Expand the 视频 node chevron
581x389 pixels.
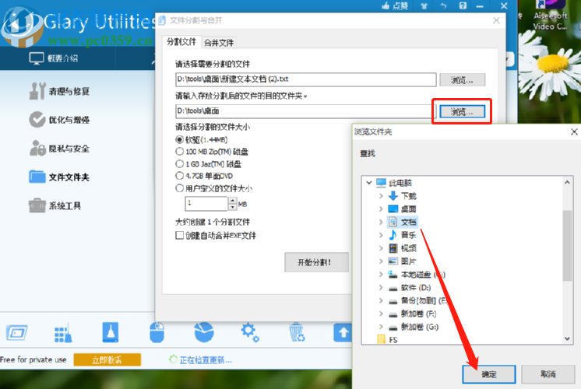click(381, 248)
